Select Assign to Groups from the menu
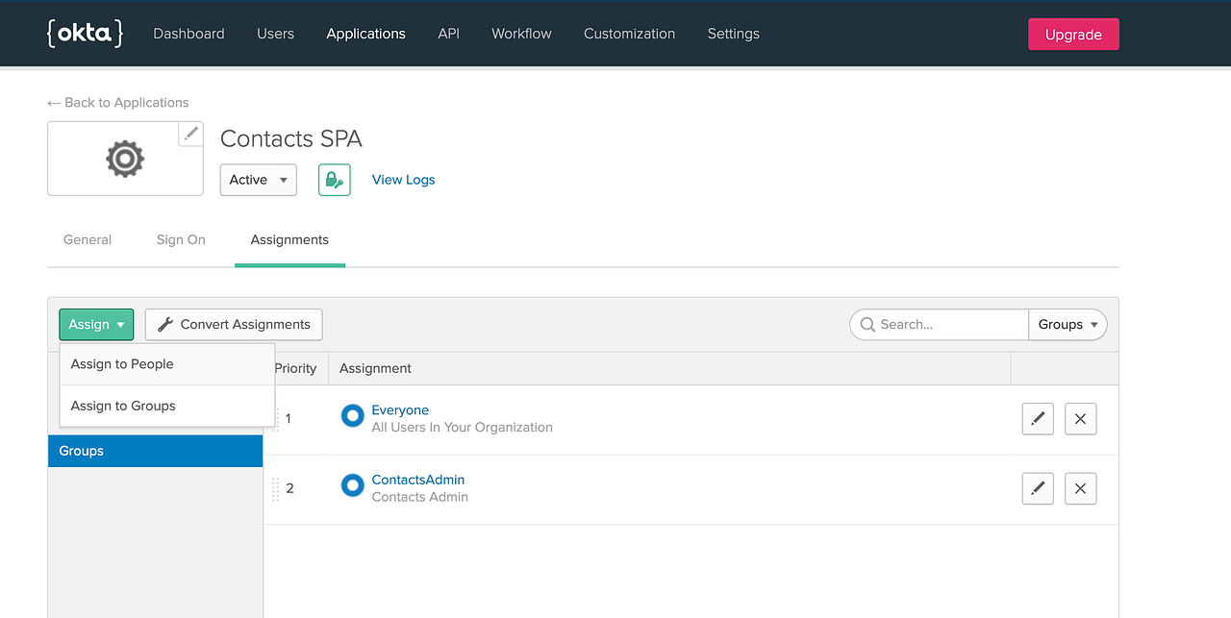The height and width of the screenshot is (618, 1231). (x=125, y=406)
